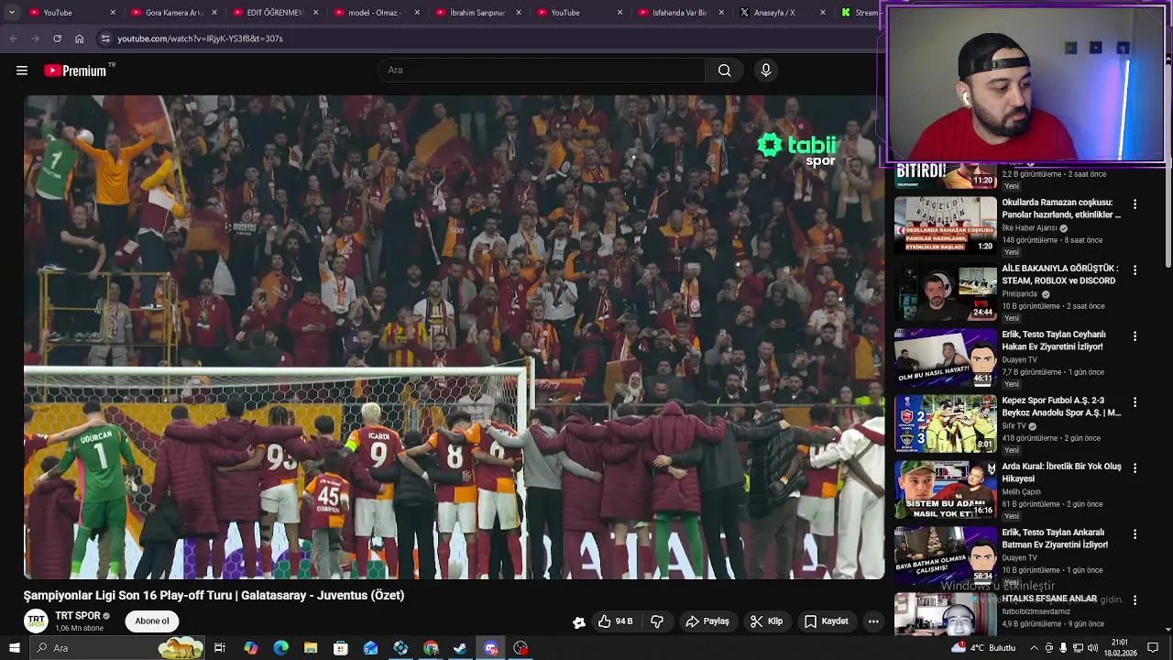Open Erlik, Testo Taylan Ceyhanlı Hakan title
The width and height of the screenshot is (1173, 660).
pos(1054,340)
